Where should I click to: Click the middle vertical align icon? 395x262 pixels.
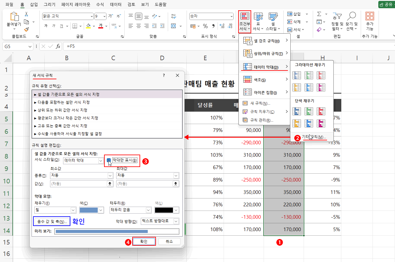[139, 16]
